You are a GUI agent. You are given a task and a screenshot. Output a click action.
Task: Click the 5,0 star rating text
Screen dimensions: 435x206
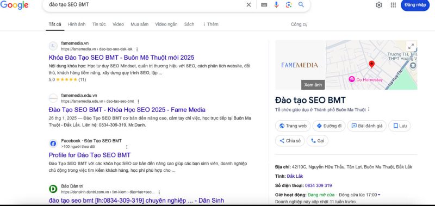coord(52,80)
